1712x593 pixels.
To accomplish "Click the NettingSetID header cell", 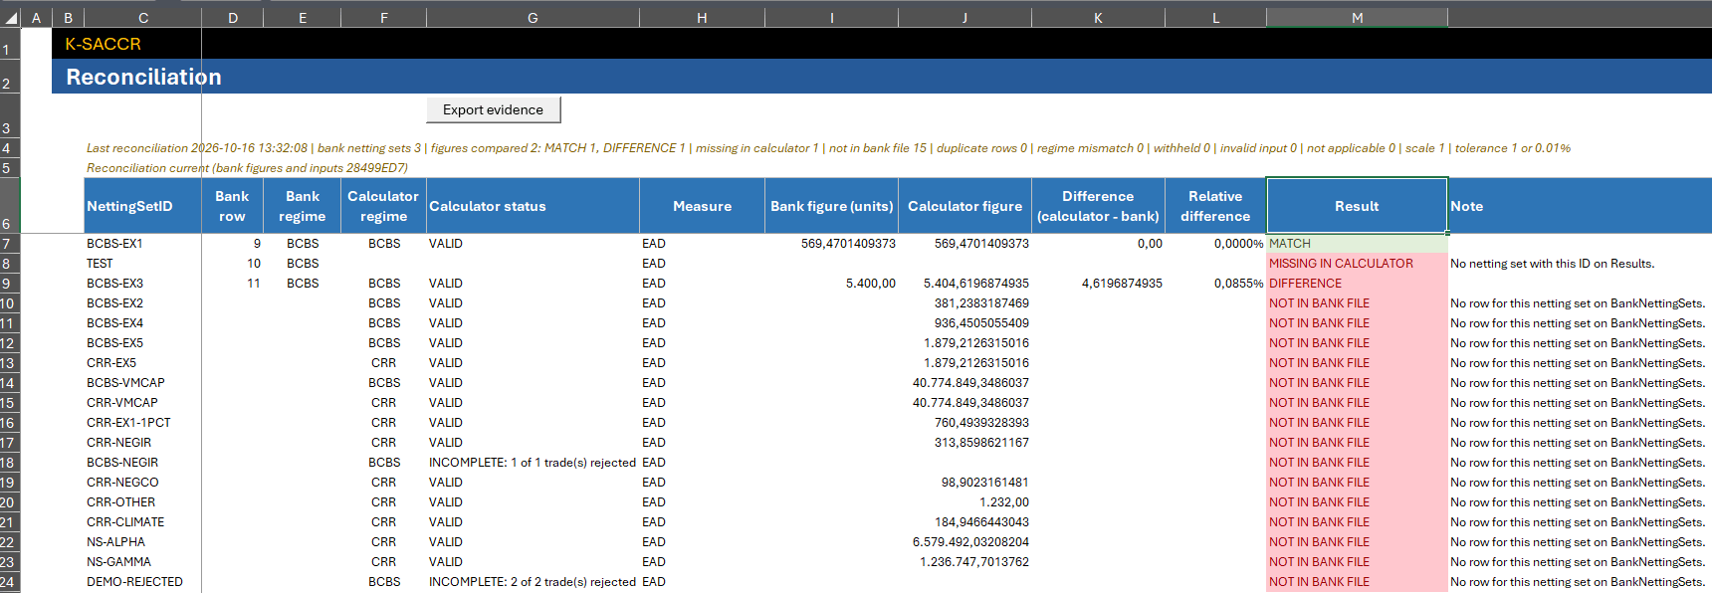I will coord(143,206).
